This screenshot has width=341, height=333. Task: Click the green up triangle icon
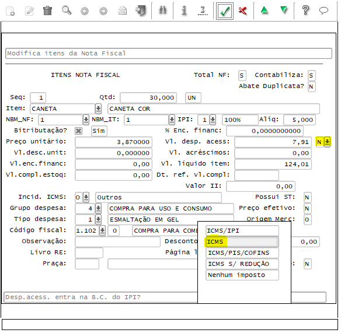265,10
